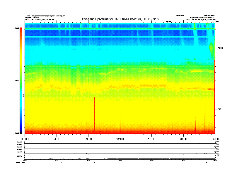Click the 20:00 label on the spectrum's time axis
Viewport: 232px width, 179px height.
coord(183,139)
